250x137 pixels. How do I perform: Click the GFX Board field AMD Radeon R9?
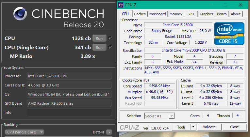click(x=69, y=103)
